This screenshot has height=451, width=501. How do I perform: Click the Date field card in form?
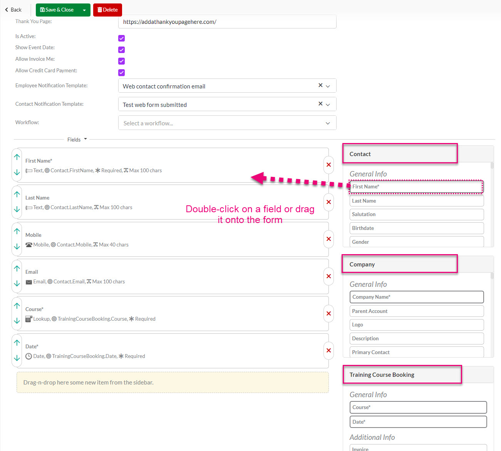tap(172, 351)
